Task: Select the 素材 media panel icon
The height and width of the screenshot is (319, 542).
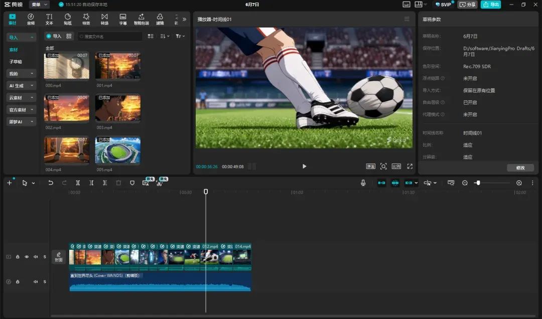Action: tap(13, 19)
